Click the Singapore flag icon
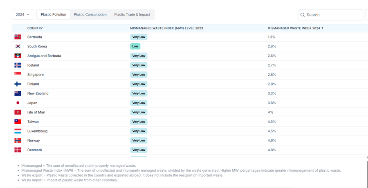368x188 pixels. point(18,74)
